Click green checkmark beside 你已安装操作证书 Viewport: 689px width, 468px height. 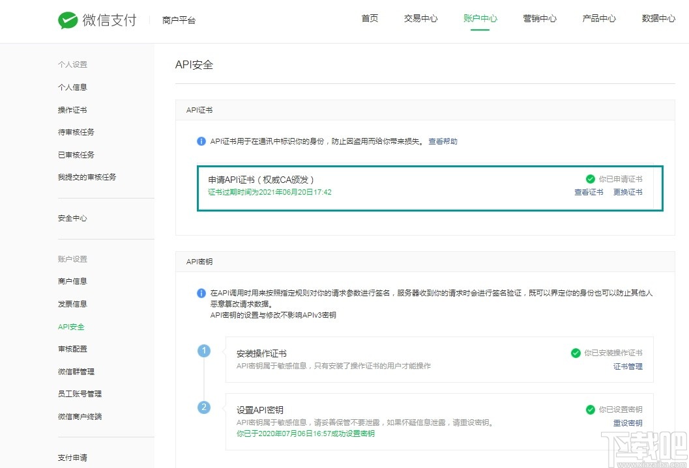pos(576,353)
